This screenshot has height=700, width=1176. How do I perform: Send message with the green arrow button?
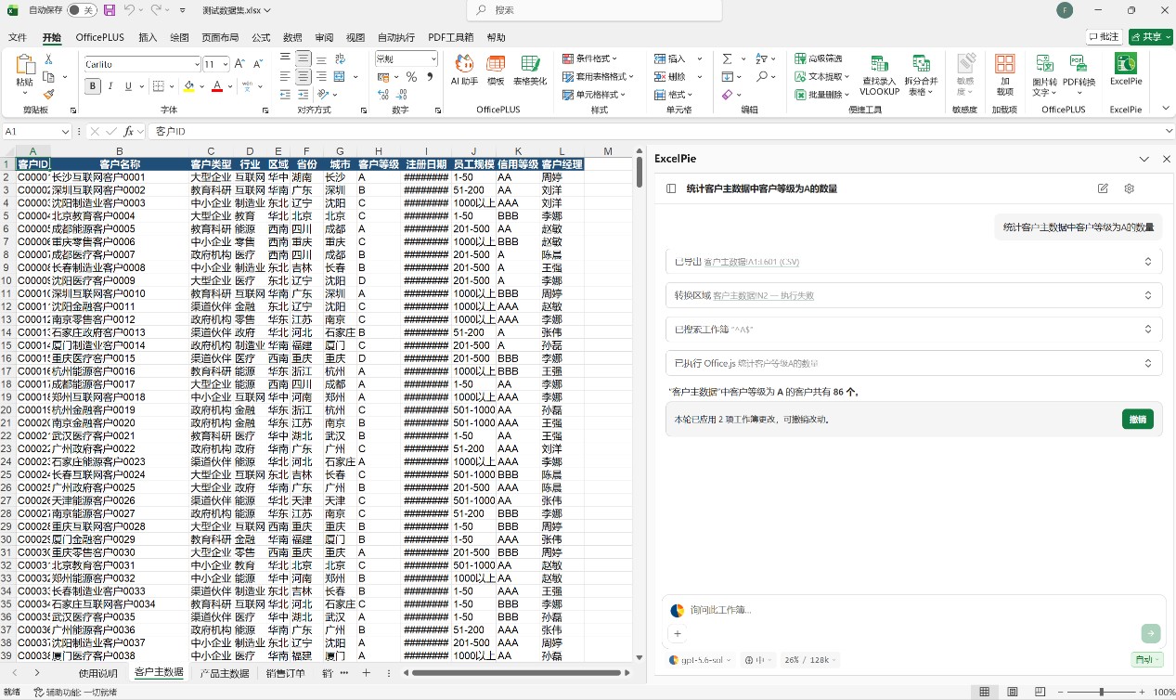point(1151,633)
